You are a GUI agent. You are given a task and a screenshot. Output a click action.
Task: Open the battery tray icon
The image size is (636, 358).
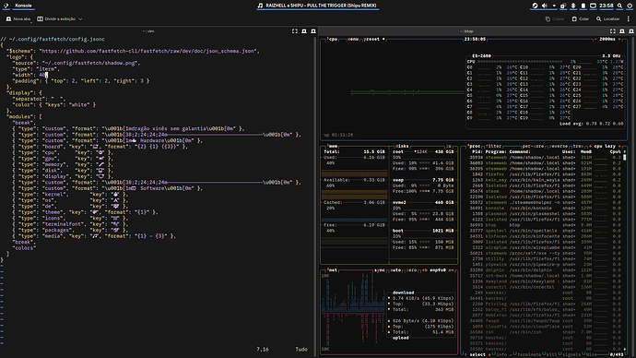pos(583,6)
